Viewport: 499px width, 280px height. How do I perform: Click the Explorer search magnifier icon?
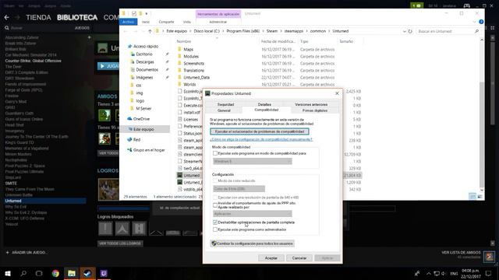(x=476, y=31)
